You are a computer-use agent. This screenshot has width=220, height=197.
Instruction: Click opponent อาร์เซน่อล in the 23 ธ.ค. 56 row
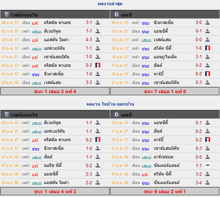(x=163, y=157)
